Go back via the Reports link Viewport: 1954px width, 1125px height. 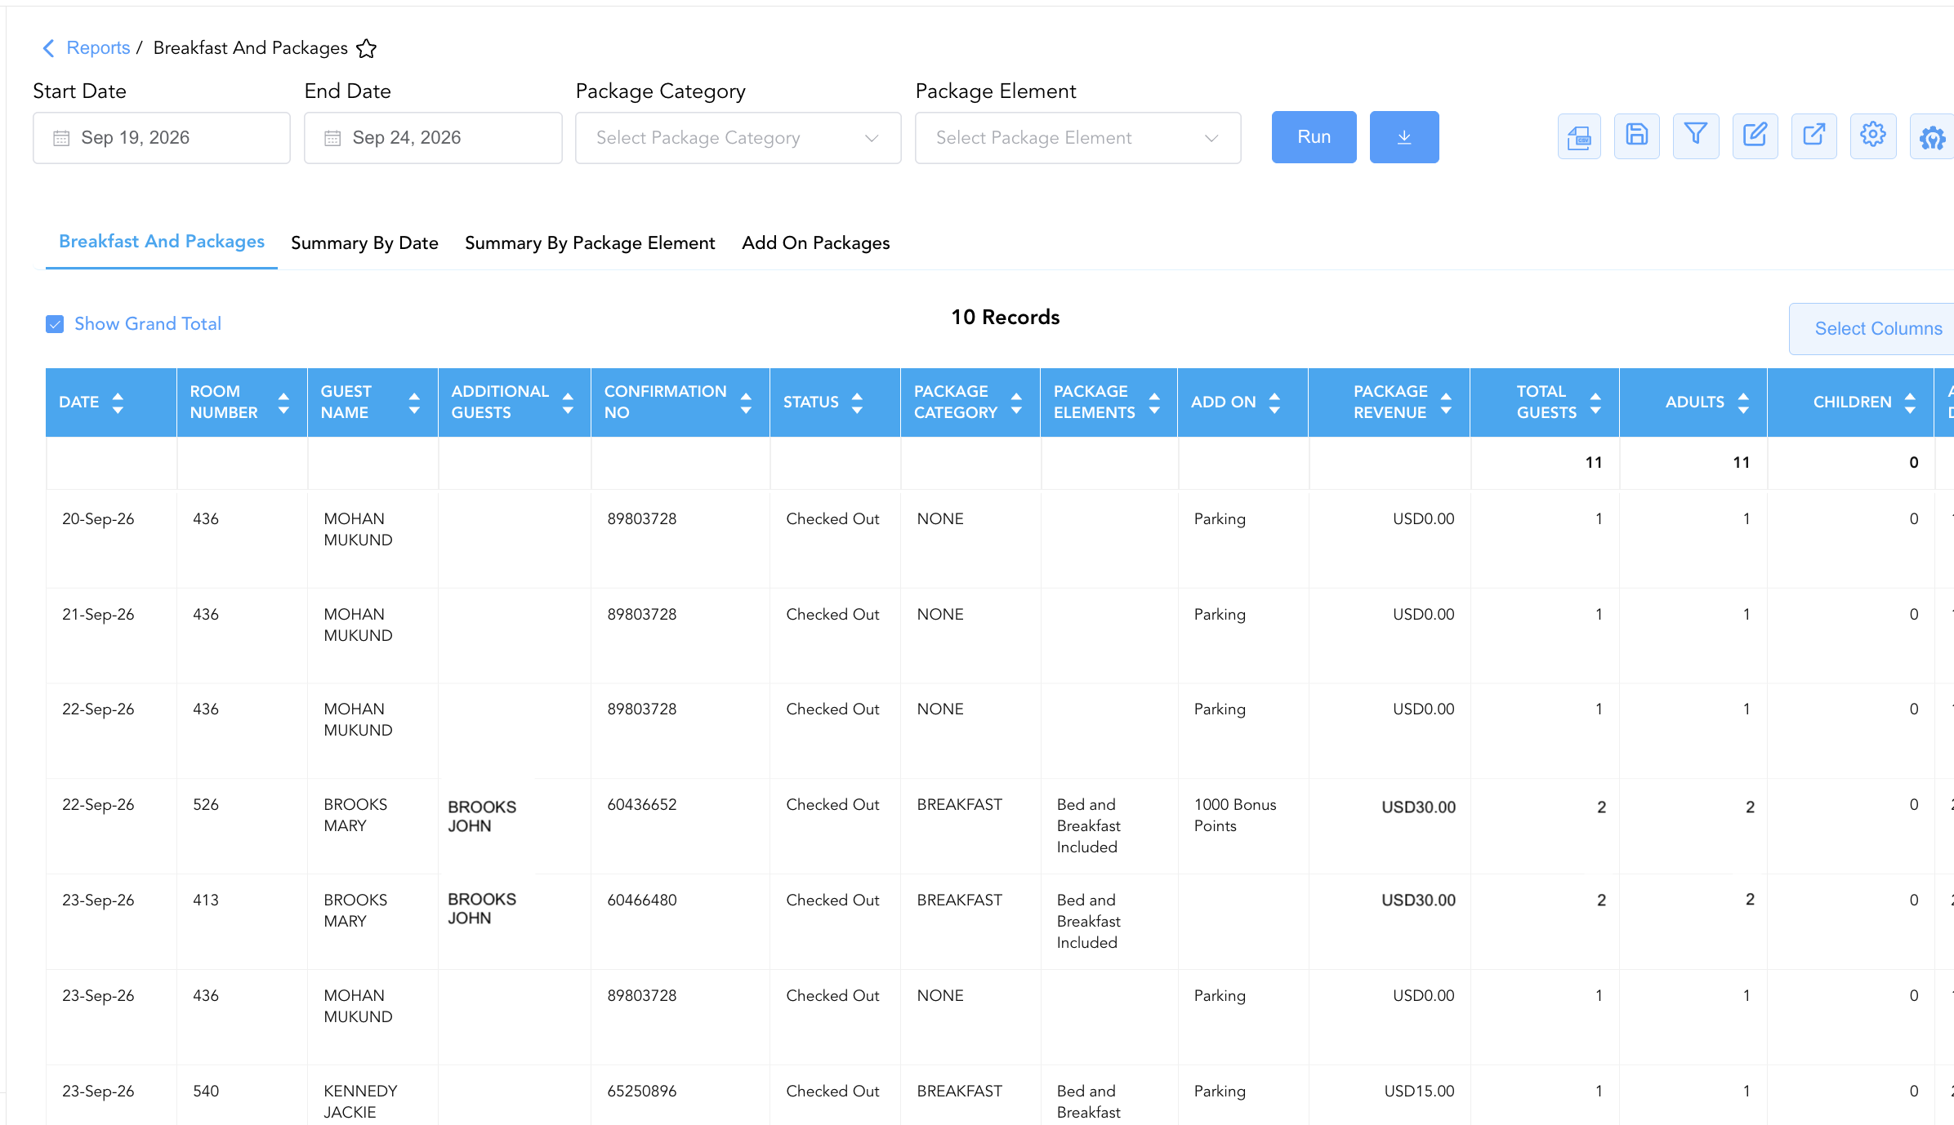click(98, 48)
